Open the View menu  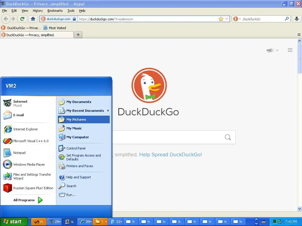coord(25,11)
